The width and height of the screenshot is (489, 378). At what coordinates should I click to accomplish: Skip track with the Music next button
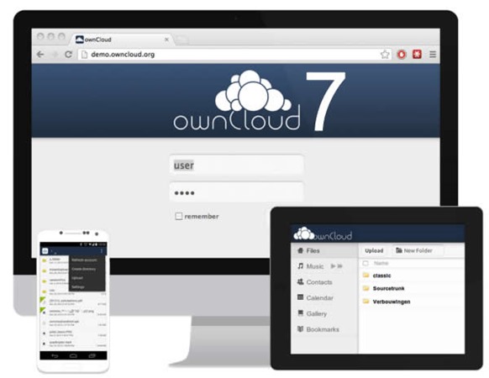(340, 266)
